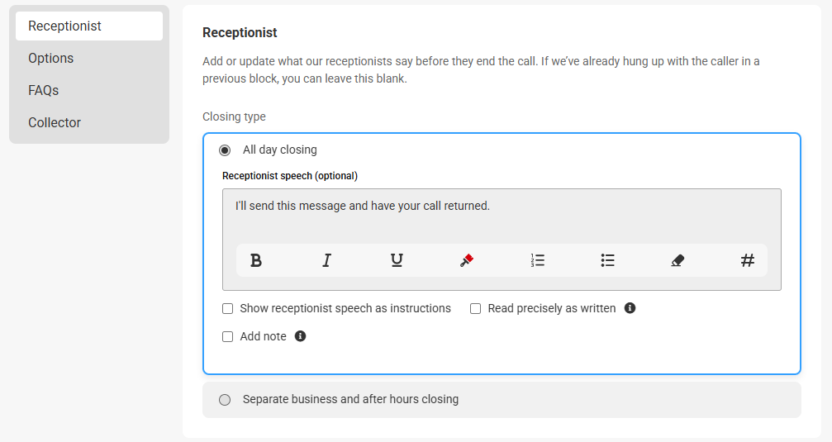Image resolution: width=832 pixels, height=442 pixels.
Task: Toggle italic formatting in speech editor
Action: coord(326,260)
